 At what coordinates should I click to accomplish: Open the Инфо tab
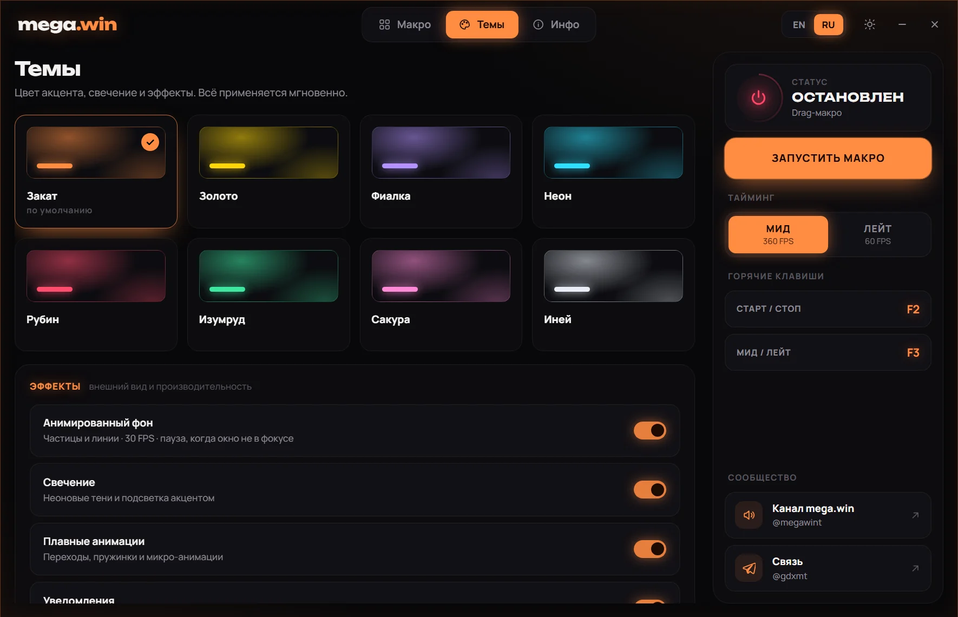556,24
